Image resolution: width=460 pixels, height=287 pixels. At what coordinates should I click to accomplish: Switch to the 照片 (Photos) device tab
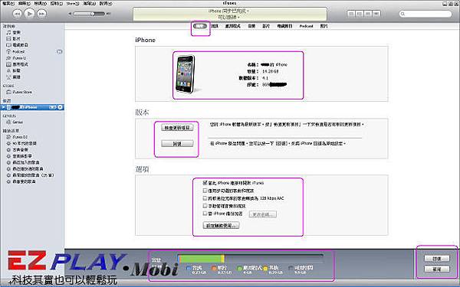pos(324,26)
